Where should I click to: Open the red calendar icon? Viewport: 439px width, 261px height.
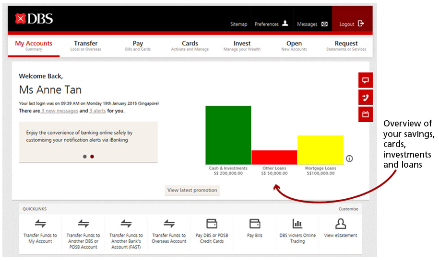click(x=365, y=114)
